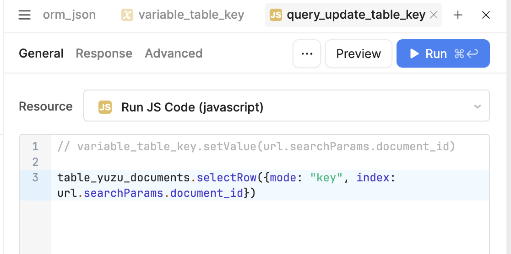Open the Response settings tab

[x=104, y=53]
